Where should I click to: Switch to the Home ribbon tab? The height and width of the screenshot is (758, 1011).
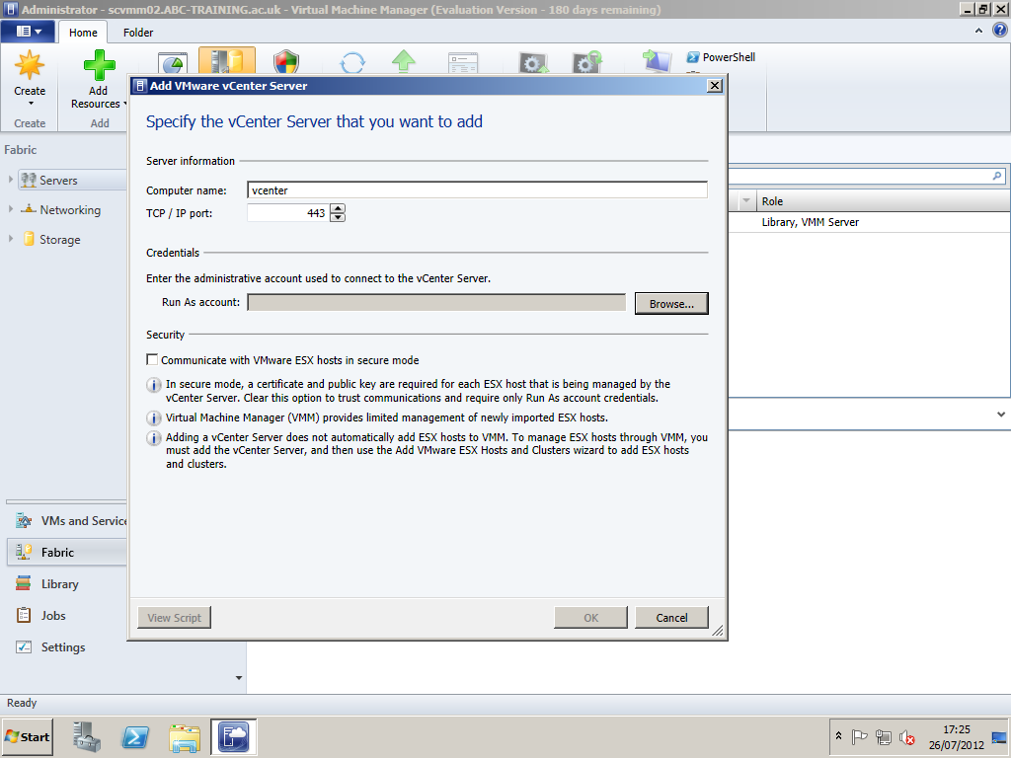click(x=83, y=33)
